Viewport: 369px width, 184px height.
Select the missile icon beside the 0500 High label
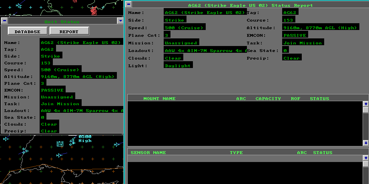coord(73,140)
